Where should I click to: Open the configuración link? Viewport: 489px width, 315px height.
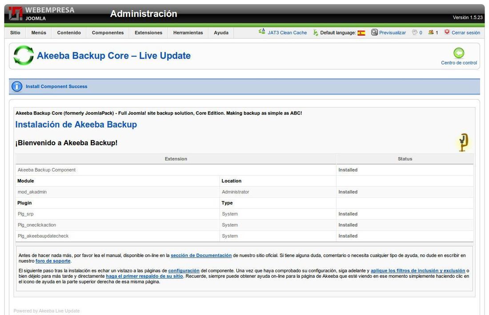point(184,271)
